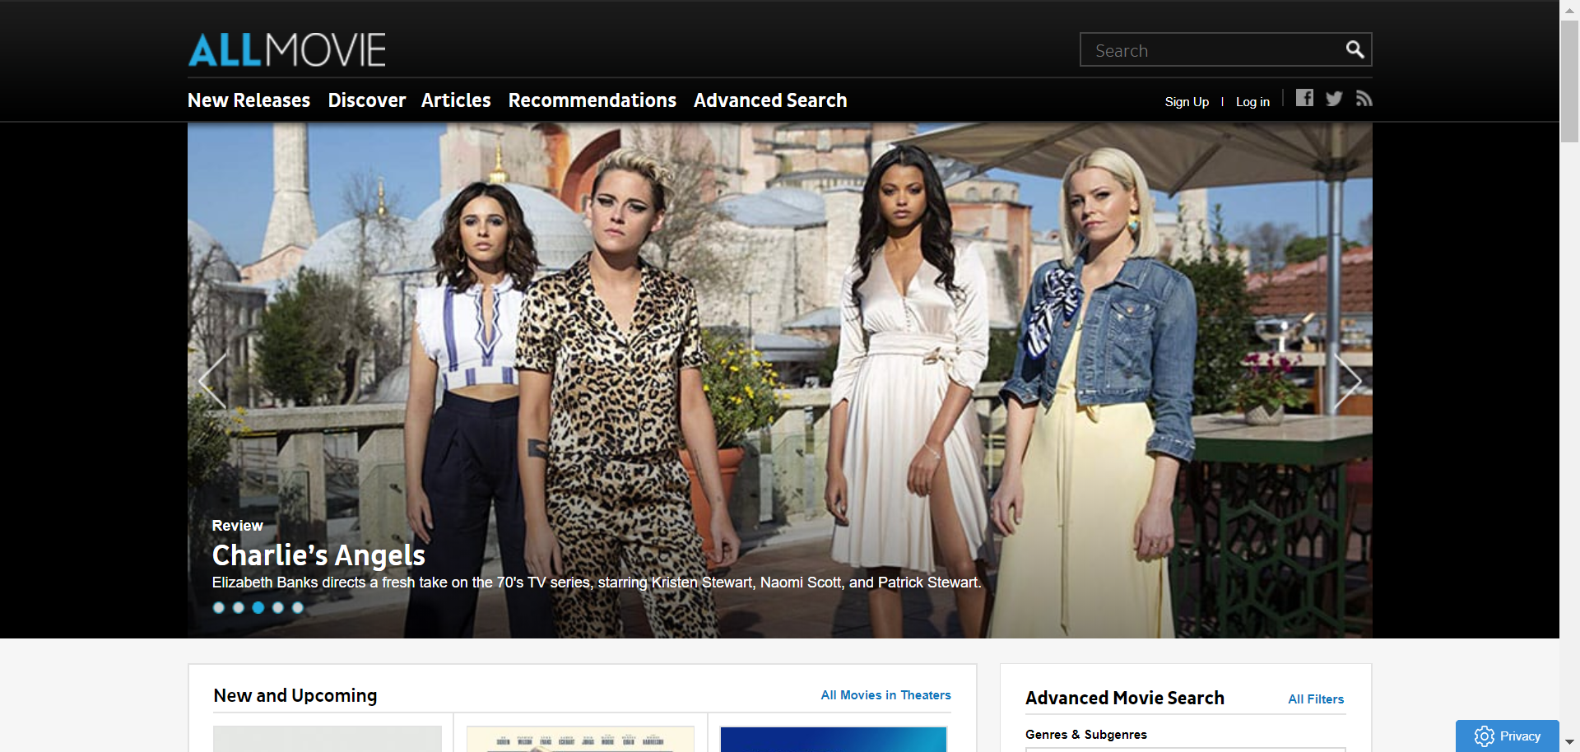Click the AllMovie logo
1580x752 pixels.
click(x=286, y=50)
